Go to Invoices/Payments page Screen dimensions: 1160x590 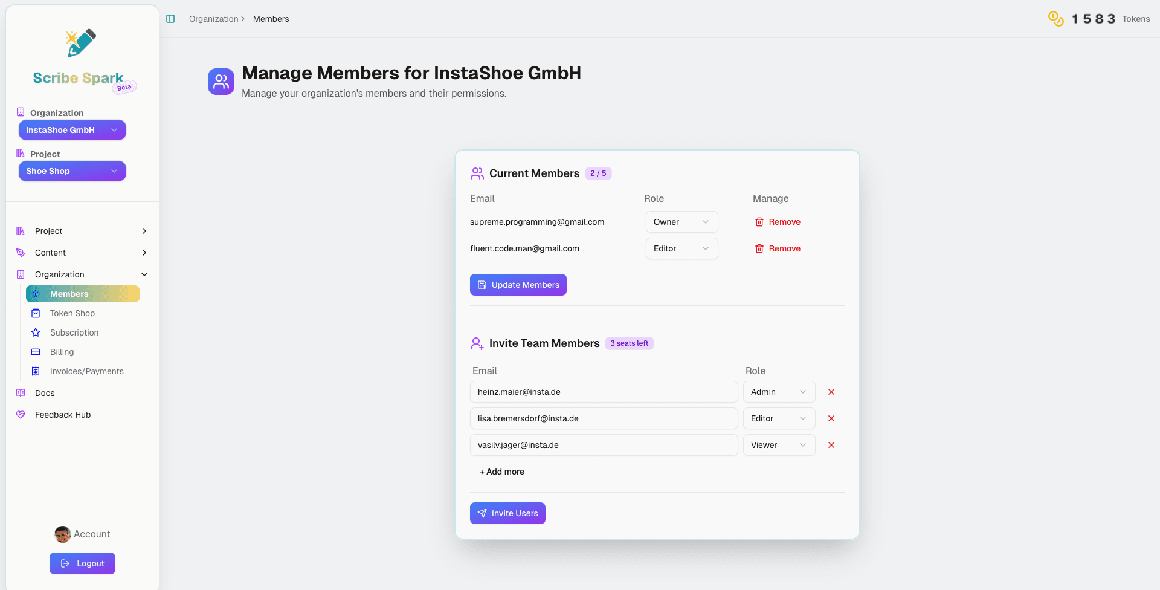coord(86,371)
